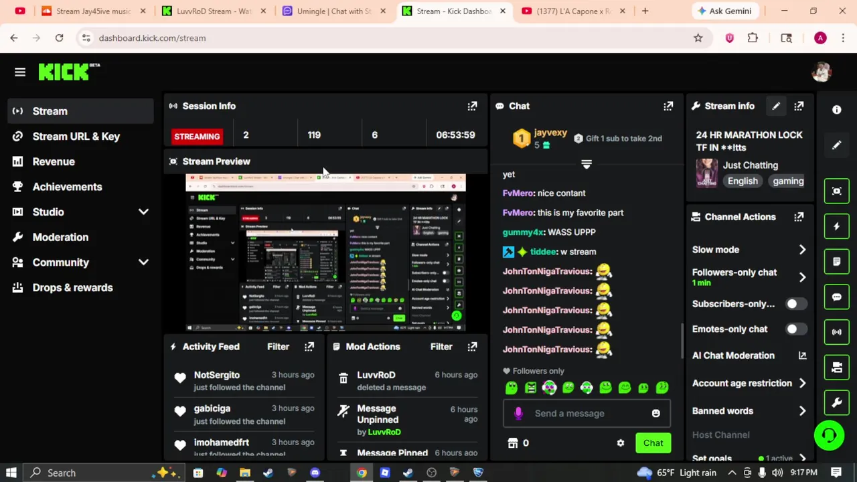
Task: Open Stream URL & Key page
Action: click(80, 137)
